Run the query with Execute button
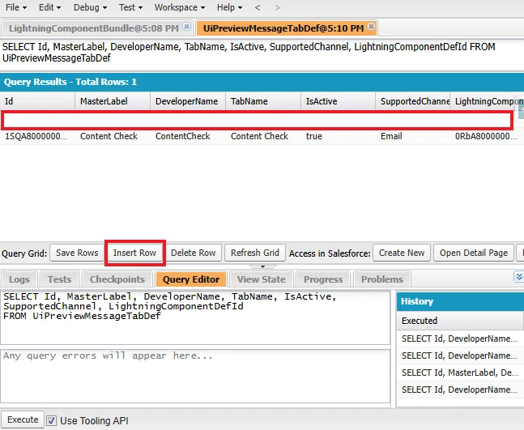 [x=23, y=419]
